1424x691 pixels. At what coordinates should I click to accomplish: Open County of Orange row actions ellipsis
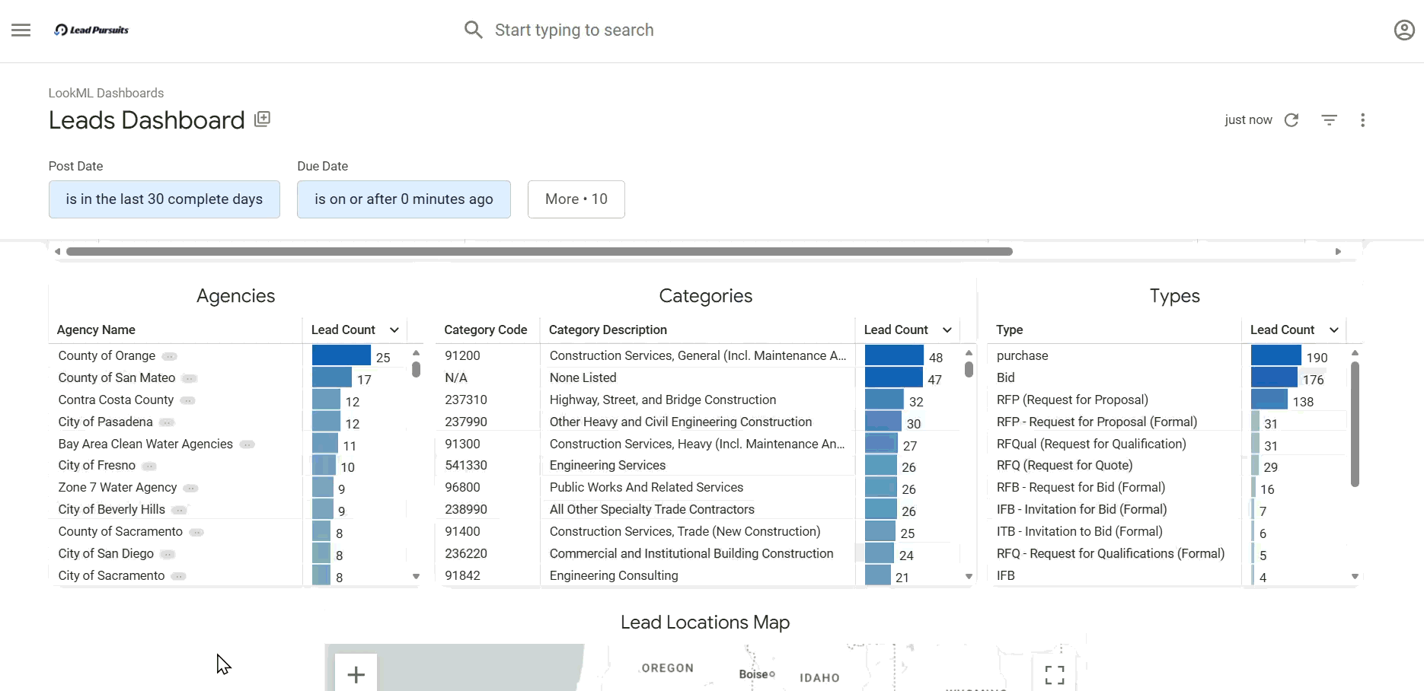[170, 356]
